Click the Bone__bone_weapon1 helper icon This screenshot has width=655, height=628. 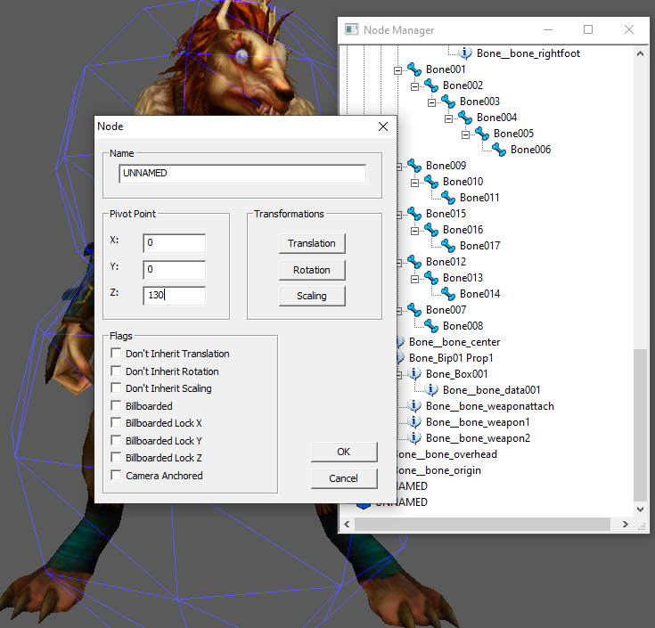pyautogui.click(x=414, y=422)
